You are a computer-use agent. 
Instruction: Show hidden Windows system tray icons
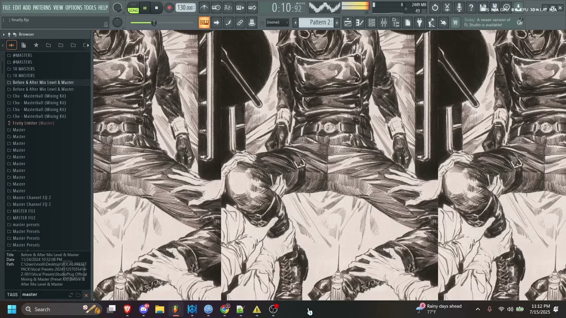[x=478, y=309]
